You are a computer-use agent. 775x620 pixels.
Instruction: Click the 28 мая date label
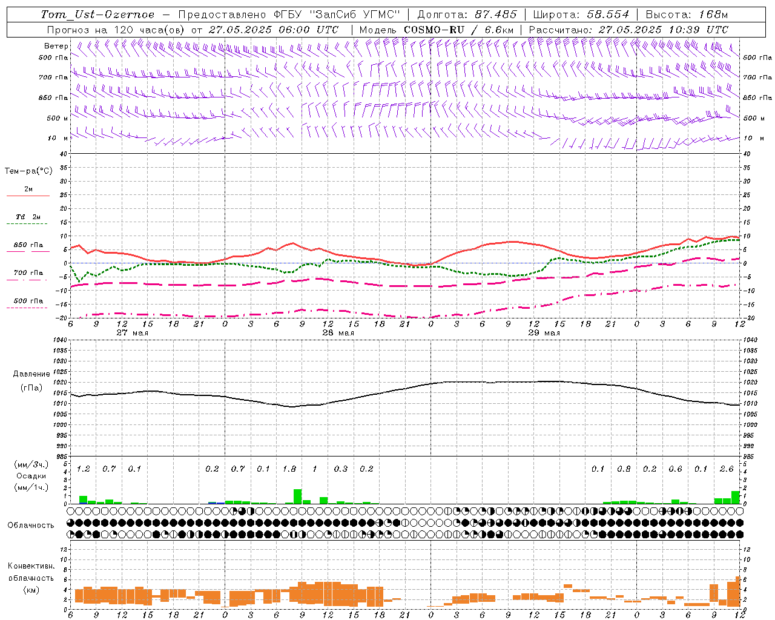click(x=338, y=333)
